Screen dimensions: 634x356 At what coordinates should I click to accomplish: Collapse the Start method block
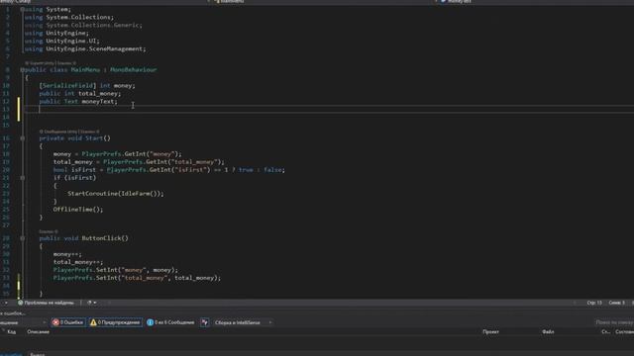22,138
